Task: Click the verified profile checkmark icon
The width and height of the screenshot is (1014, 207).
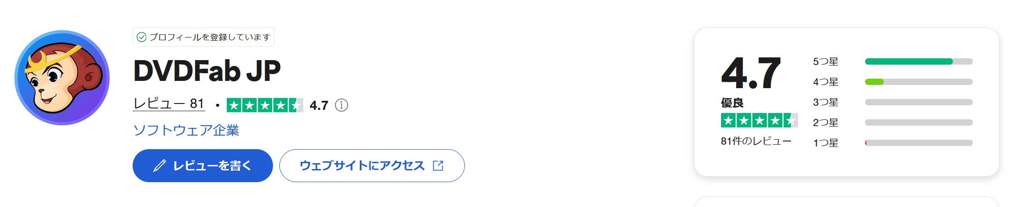Action: 142,37
